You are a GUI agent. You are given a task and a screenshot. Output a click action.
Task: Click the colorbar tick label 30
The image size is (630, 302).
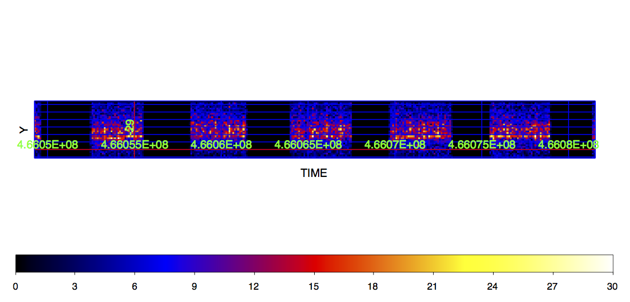[613, 287]
